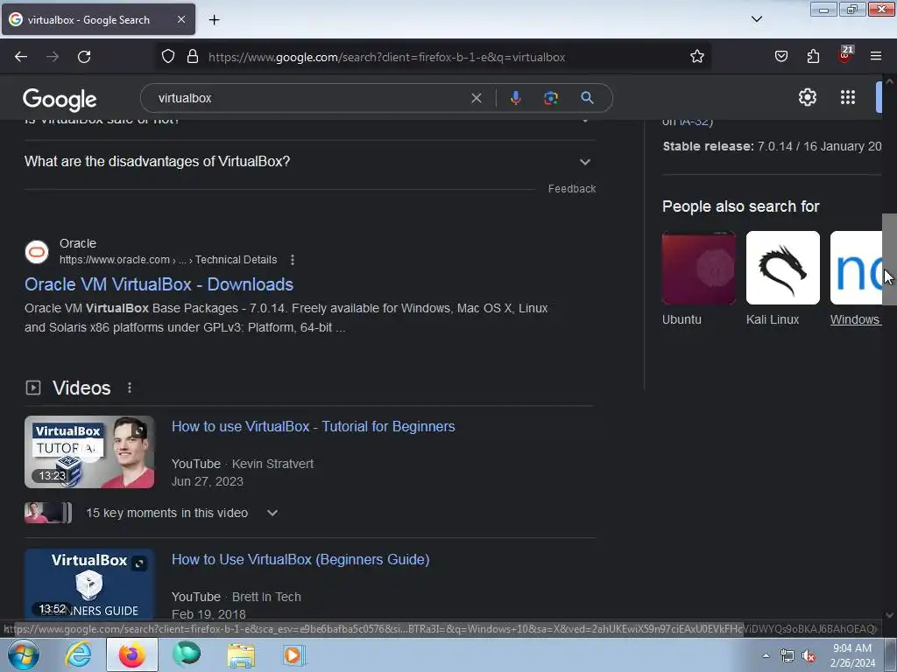Image resolution: width=897 pixels, height=672 pixels.
Task: Click the page vertical scrollbar thumb
Action: pos(889,259)
